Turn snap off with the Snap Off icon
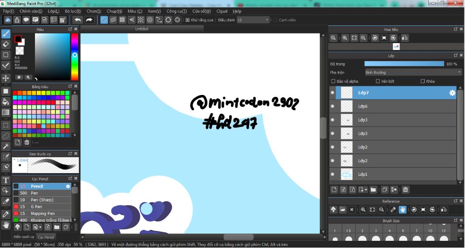Image resolution: width=465 pixels, height=249 pixels. point(104,20)
